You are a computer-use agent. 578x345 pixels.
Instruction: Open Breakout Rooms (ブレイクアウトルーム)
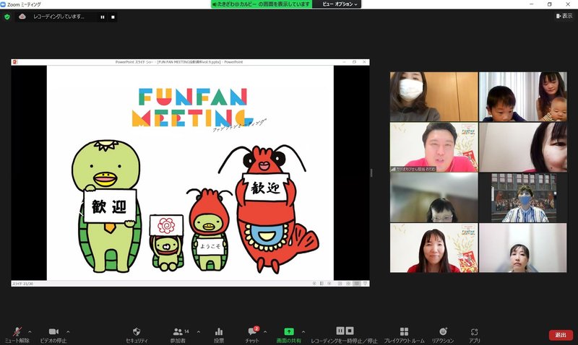click(x=404, y=335)
